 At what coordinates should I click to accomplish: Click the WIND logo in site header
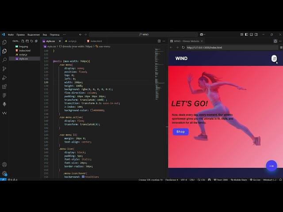pyautogui.click(x=181, y=58)
